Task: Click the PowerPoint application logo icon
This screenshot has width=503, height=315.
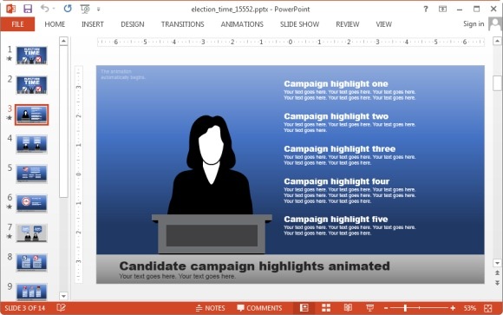Action: 11,9
